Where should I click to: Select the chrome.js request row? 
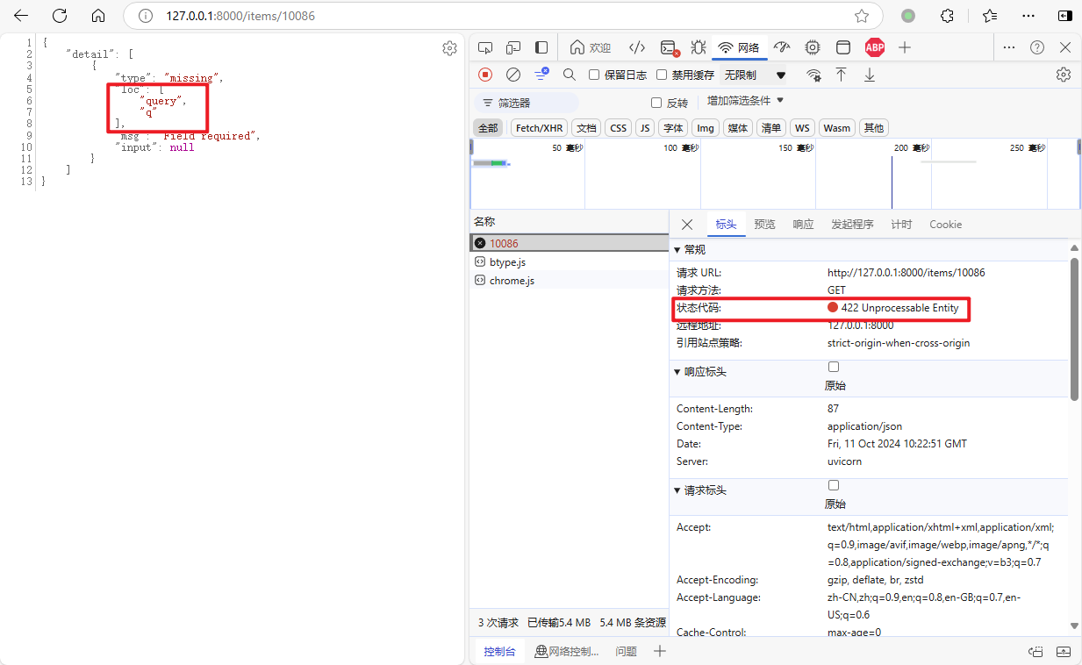click(x=569, y=280)
